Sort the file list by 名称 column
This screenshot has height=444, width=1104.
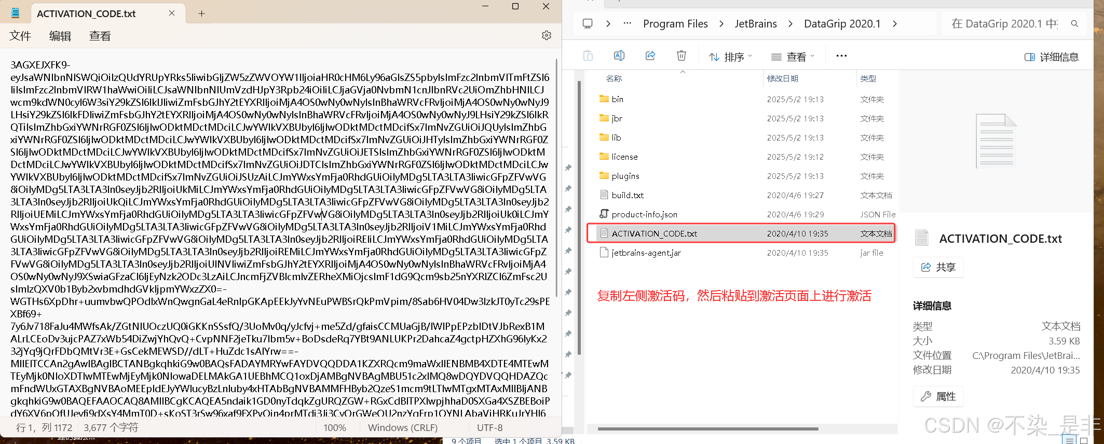[614, 78]
